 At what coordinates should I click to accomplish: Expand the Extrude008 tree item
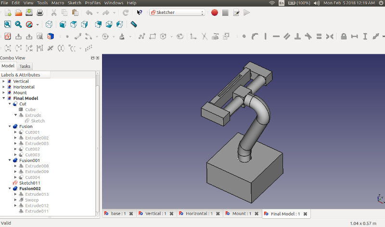pos(15,166)
